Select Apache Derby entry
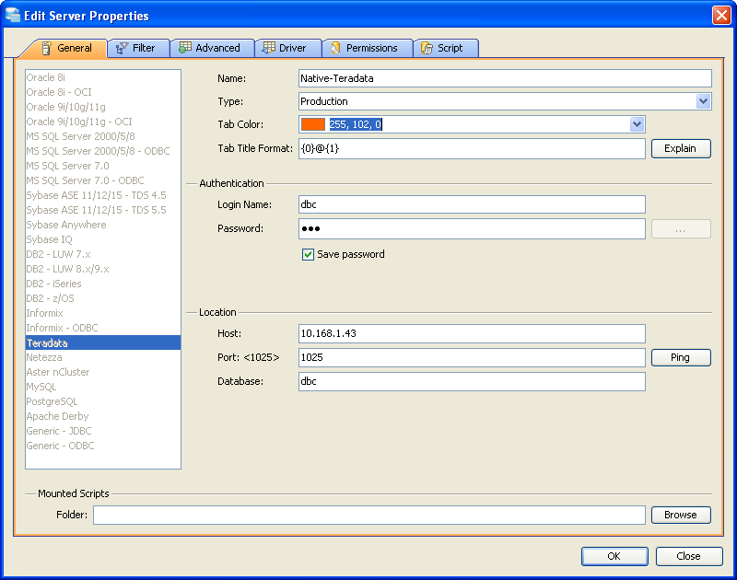Viewport: 737px width, 580px height. pos(103,416)
